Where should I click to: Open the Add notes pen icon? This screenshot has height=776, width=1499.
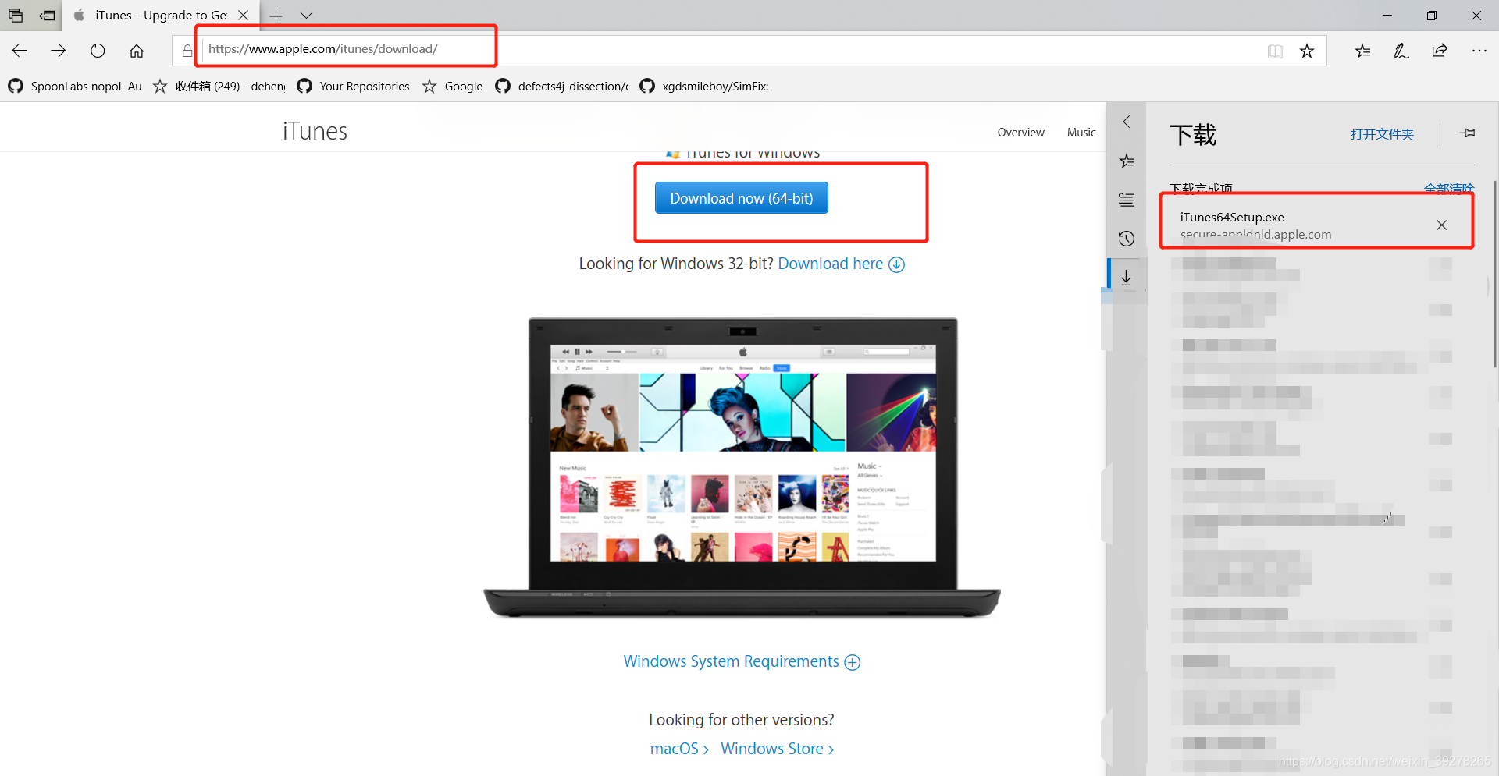point(1401,51)
